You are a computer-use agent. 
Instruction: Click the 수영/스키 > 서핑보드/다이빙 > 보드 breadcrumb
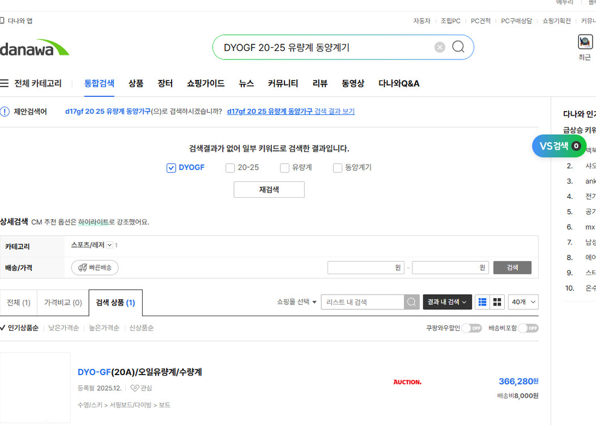pyautogui.click(x=124, y=405)
